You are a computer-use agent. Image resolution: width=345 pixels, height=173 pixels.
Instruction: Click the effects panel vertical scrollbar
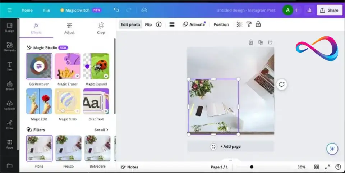tap(115, 76)
